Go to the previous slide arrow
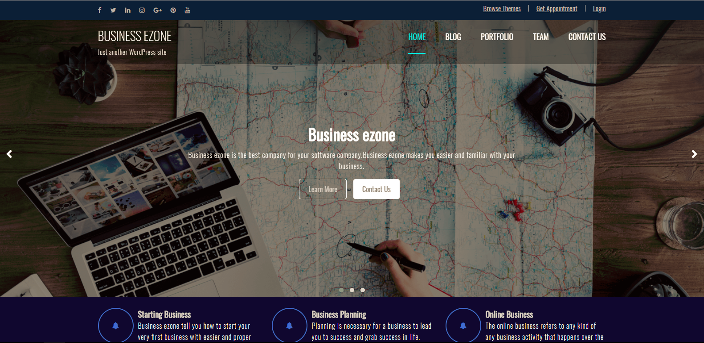The image size is (704, 343). [x=9, y=154]
